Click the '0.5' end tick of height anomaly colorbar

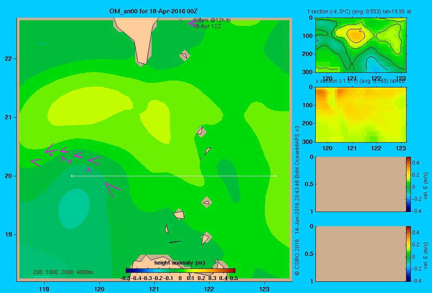(234, 278)
